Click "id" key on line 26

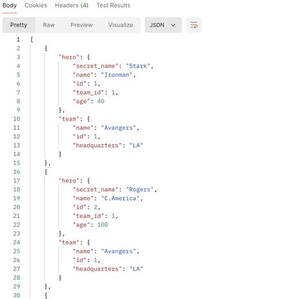click(79, 260)
